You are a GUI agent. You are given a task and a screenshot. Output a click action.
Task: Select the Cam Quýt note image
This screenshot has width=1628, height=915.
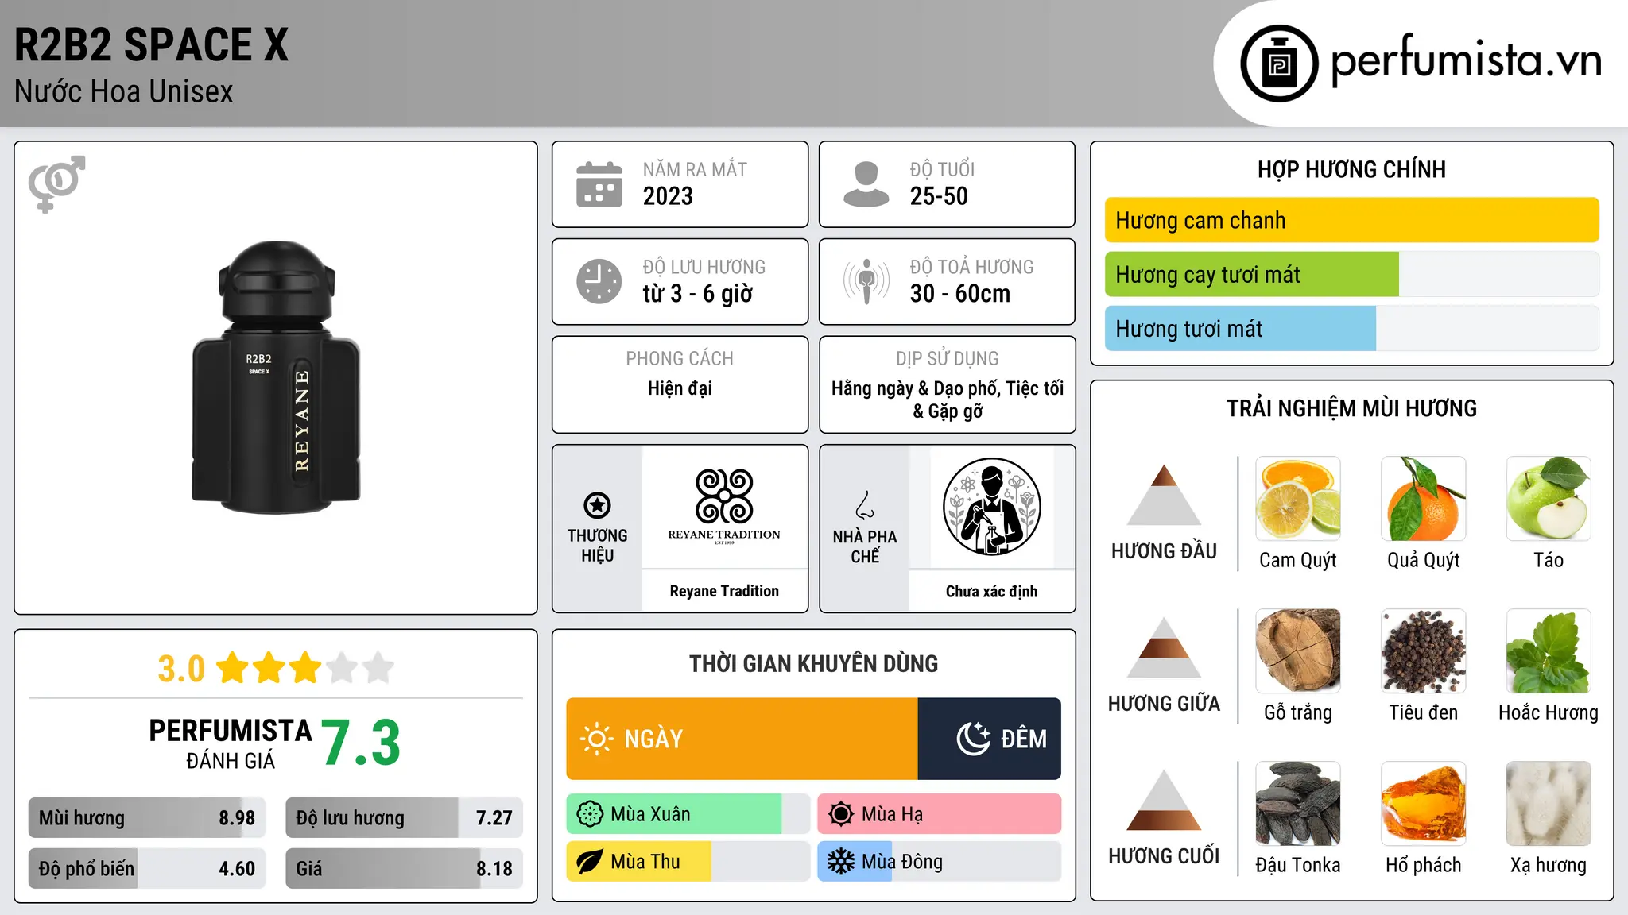point(1298,499)
